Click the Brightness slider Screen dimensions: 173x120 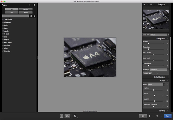click(153, 90)
